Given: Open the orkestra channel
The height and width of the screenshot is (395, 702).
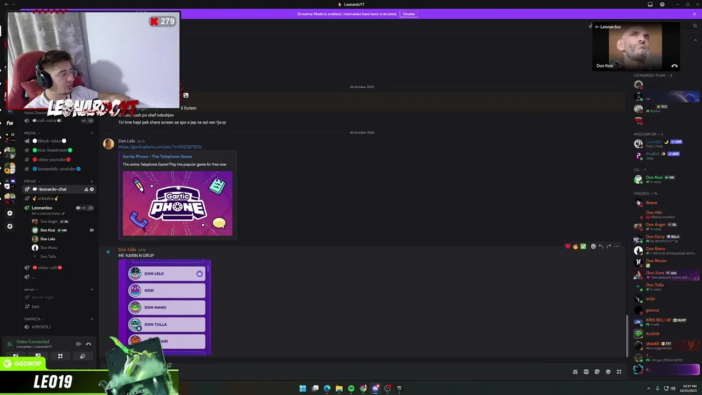Looking at the screenshot, I should pyautogui.click(x=59, y=199).
